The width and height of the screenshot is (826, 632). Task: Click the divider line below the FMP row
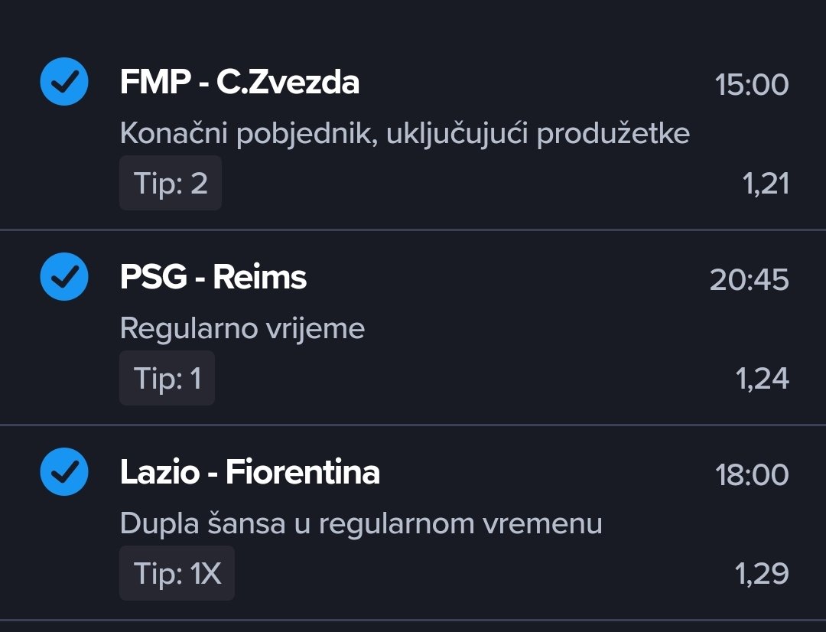coord(413,230)
